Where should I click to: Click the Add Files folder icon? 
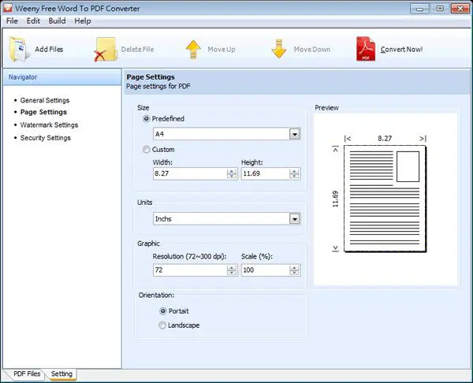click(19, 50)
